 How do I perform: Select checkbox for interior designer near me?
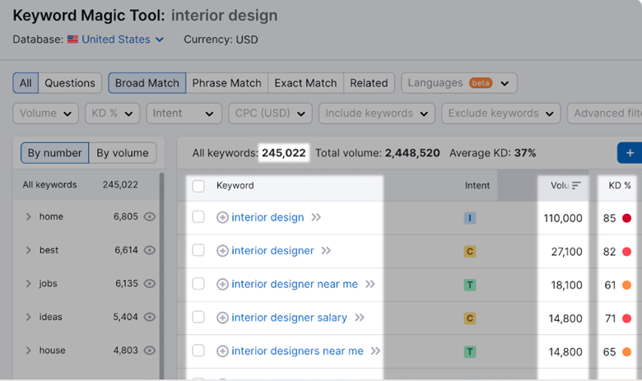[198, 284]
